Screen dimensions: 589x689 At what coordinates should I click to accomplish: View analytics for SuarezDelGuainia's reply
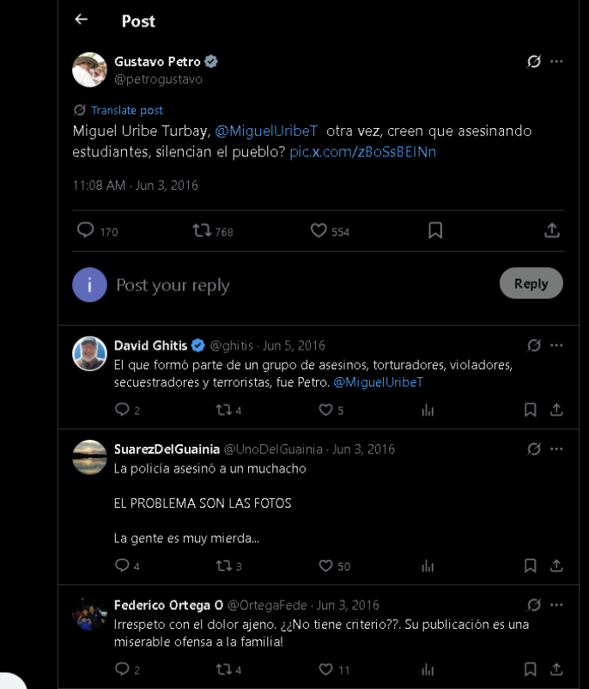(428, 566)
